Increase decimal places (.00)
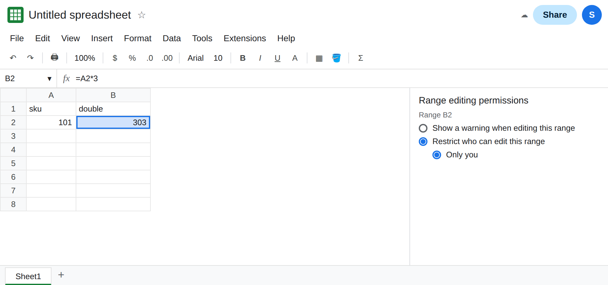This screenshot has height=285, width=608. tap(167, 58)
